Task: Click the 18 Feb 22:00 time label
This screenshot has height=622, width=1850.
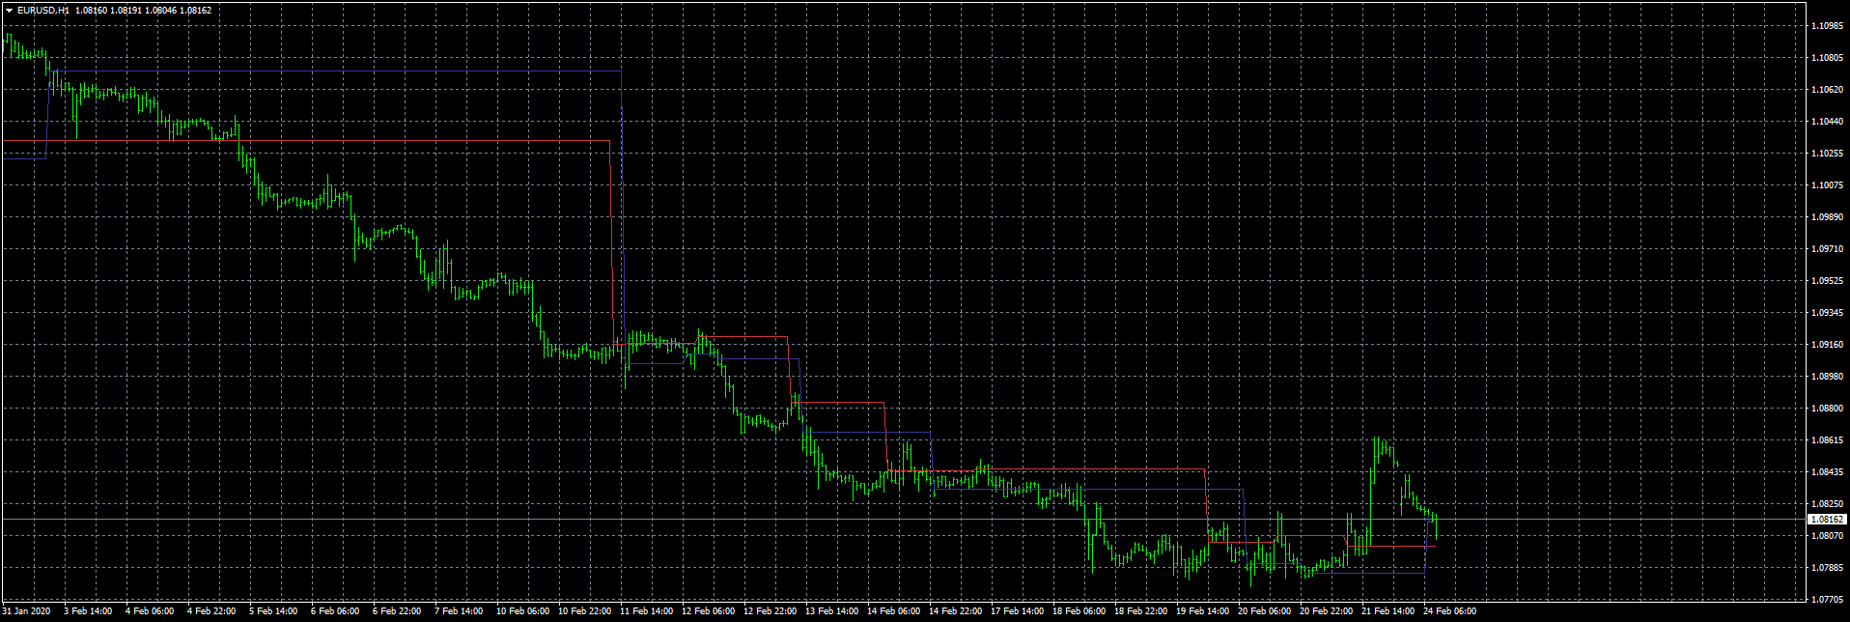Action: tap(1141, 611)
